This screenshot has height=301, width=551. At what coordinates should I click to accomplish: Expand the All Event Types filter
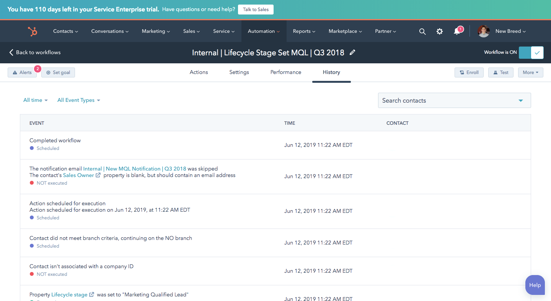(x=78, y=100)
